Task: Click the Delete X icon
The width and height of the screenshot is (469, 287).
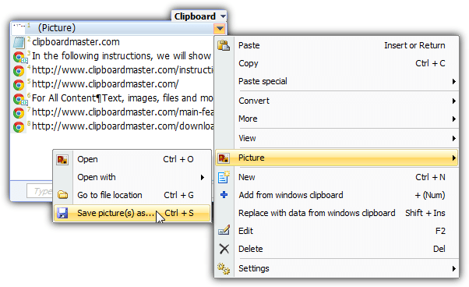Action: [x=224, y=249]
